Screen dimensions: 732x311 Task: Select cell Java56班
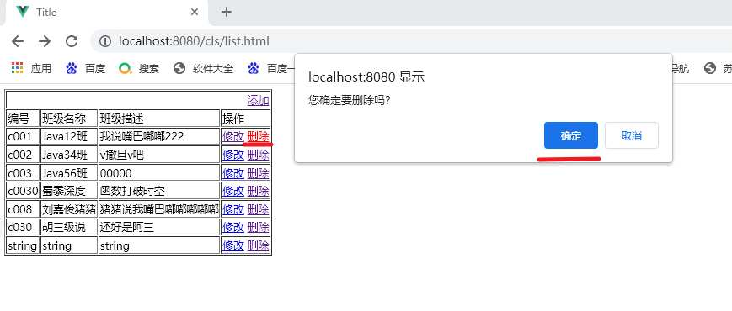[69, 173]
